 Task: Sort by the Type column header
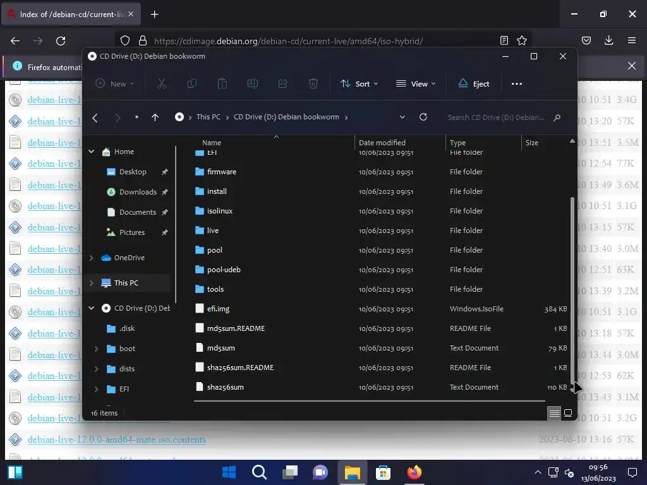point(457,143)
